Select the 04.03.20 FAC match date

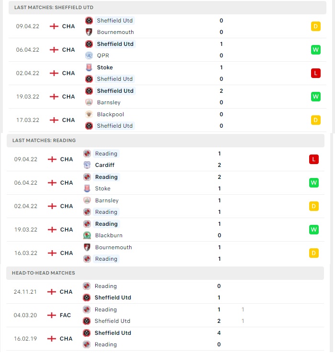[x=25, y=315]
